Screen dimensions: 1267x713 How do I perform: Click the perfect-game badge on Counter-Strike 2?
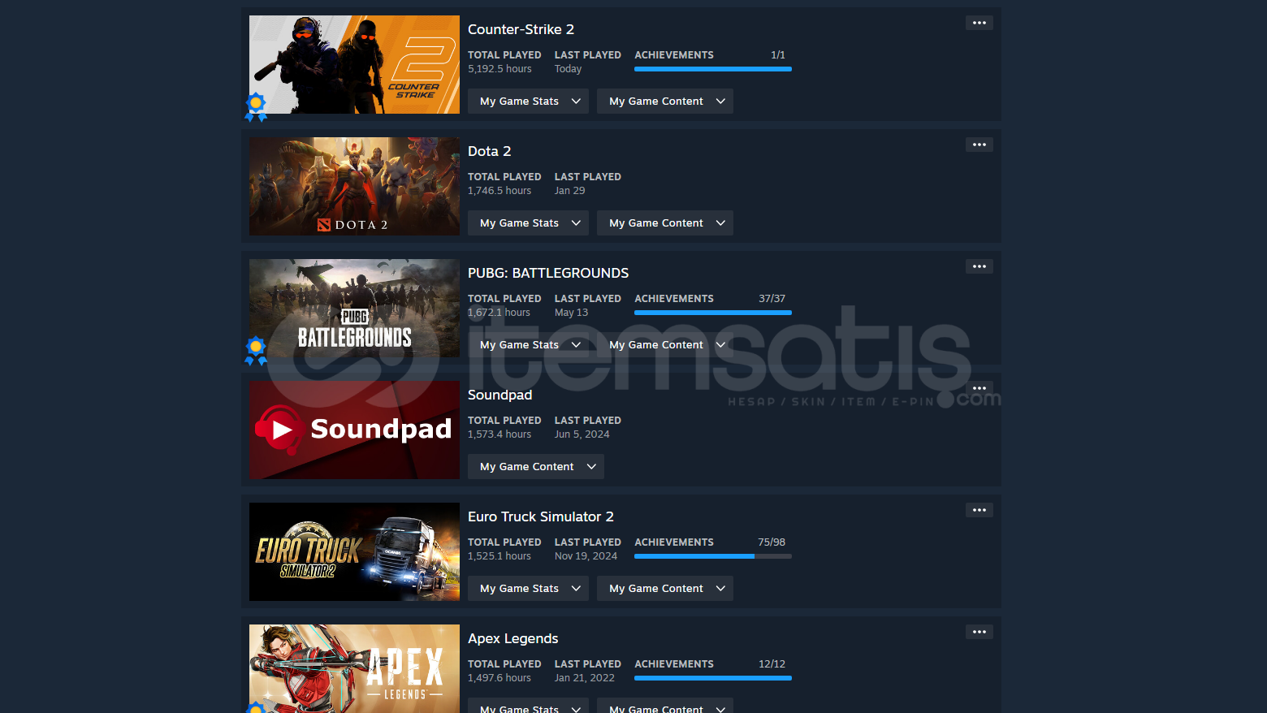[x=256, y=106]
